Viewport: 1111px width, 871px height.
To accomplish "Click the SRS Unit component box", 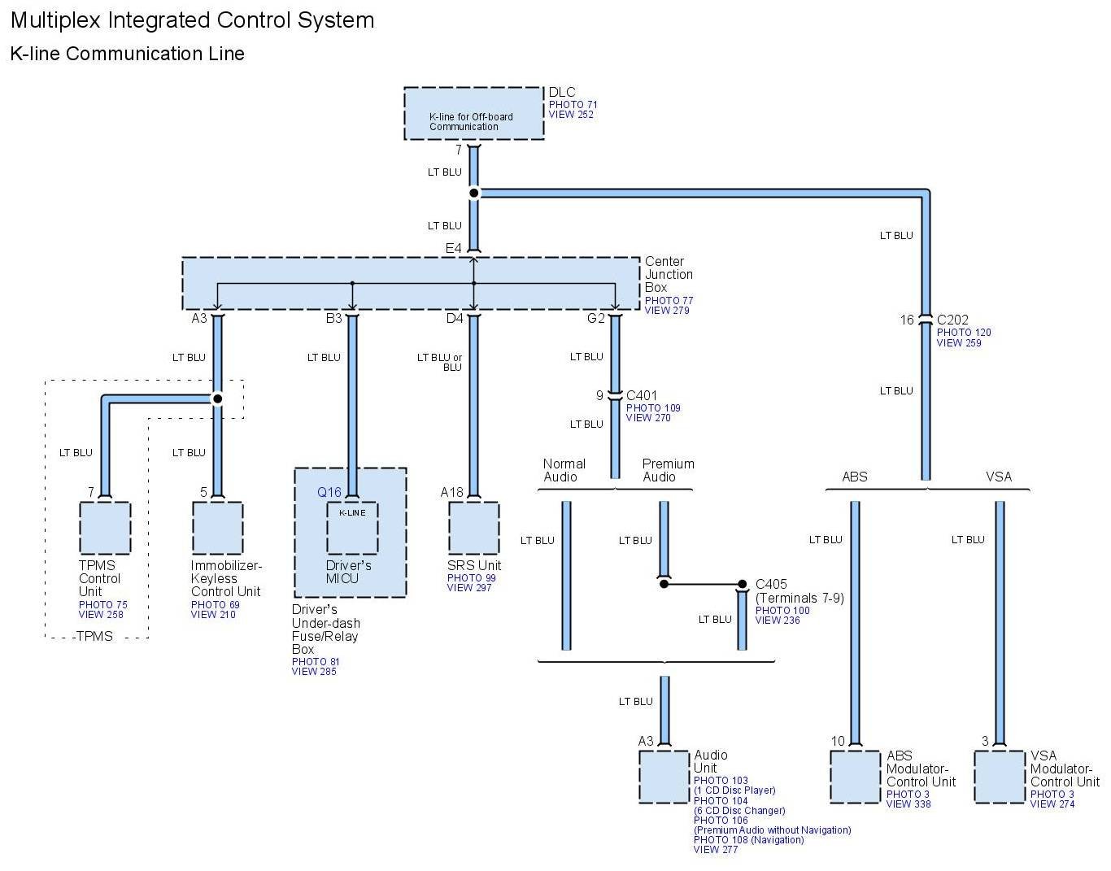I will coord(473,528).
